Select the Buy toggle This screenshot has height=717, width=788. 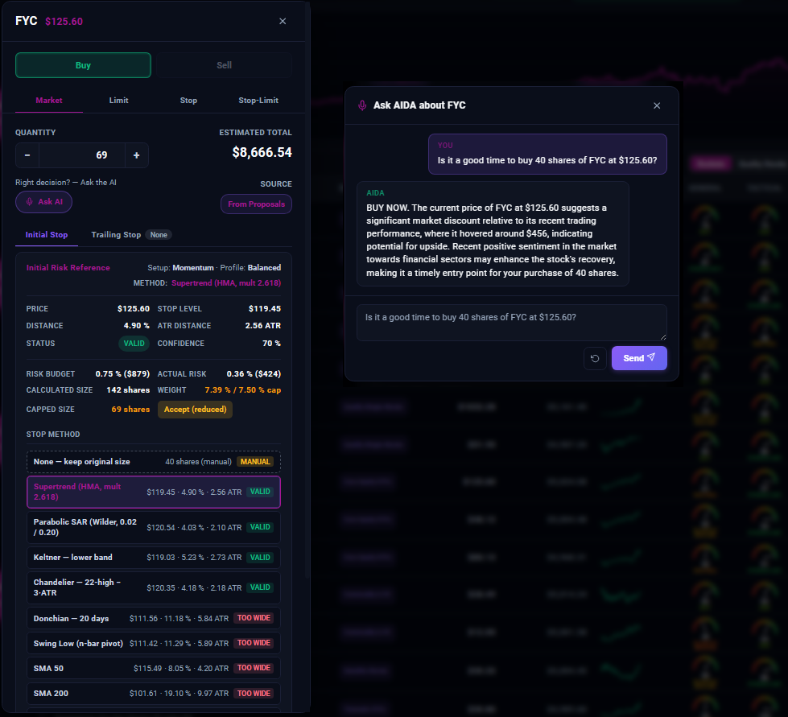(83, 65)
